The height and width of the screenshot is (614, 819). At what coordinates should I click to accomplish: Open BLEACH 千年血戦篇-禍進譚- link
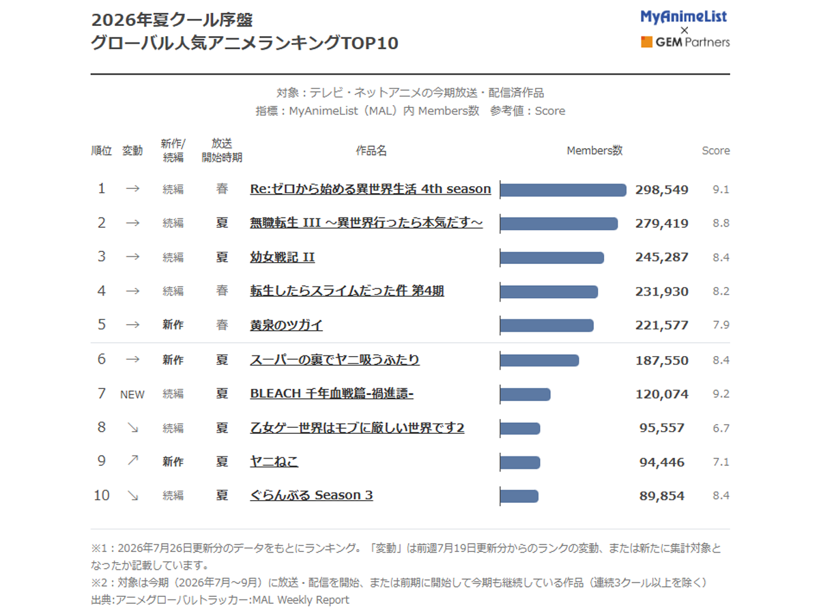pyautogui.click(x=332, y=394)
